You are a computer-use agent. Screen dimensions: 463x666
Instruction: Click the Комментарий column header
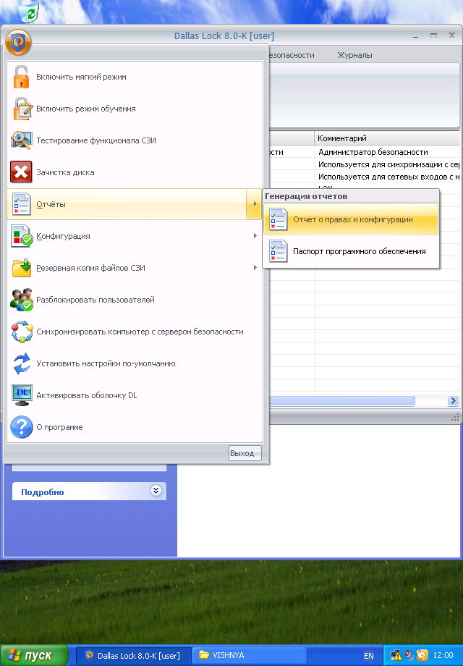(x=388, y=138)
